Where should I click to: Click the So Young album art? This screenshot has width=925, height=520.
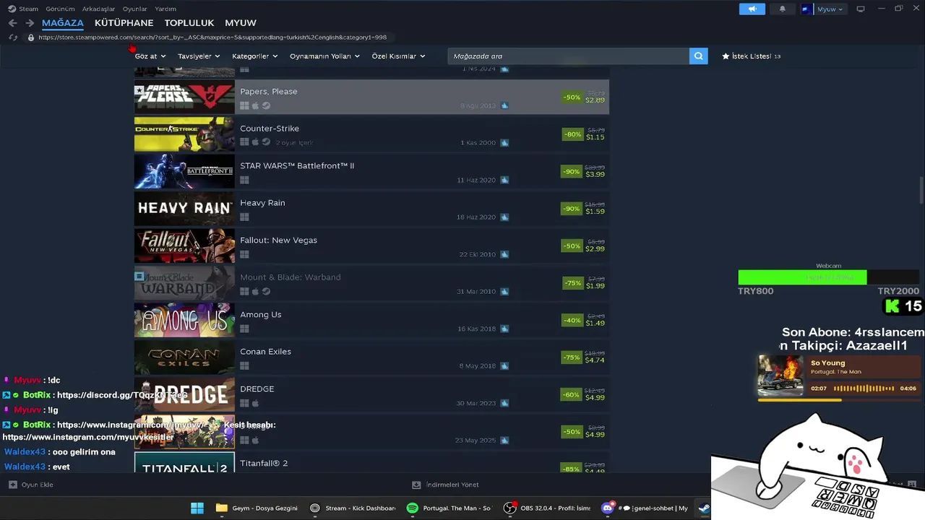click(x=780, y=375)
